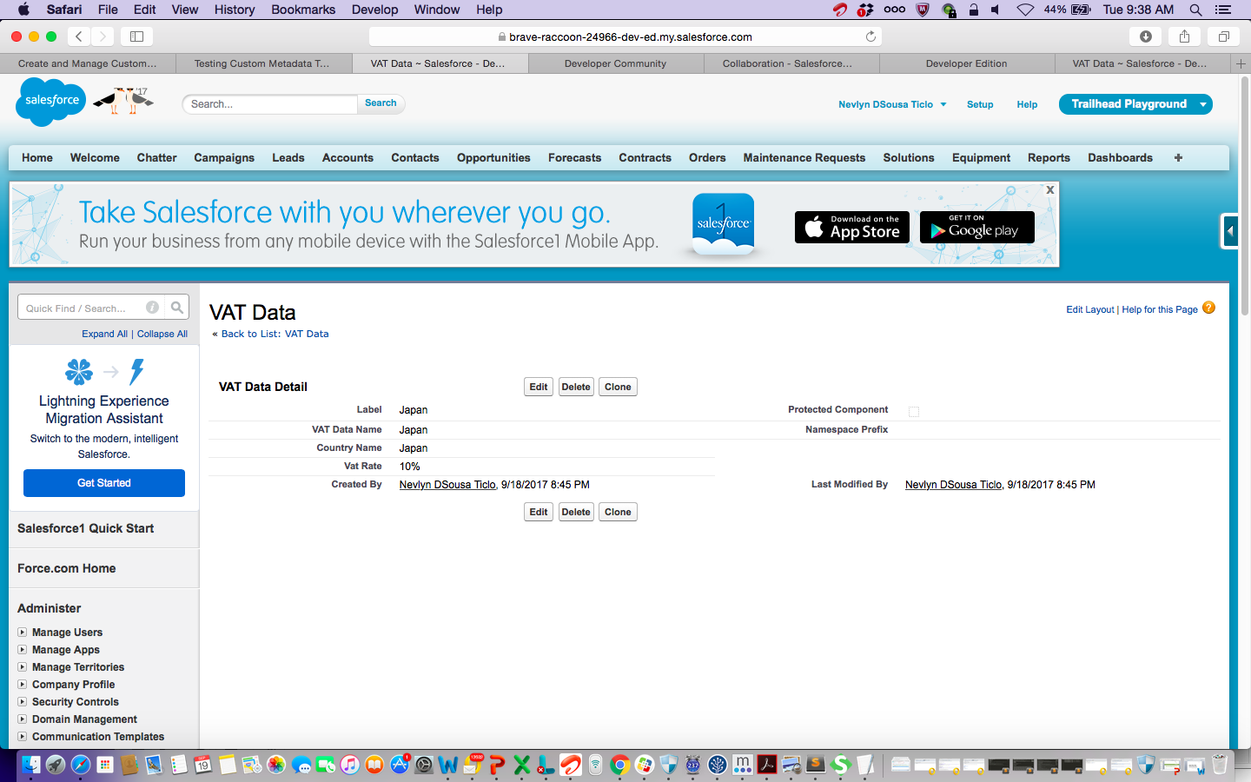Open the Trash in the dock
This screenshot has height=782, width=1251.
(1220, 765)
